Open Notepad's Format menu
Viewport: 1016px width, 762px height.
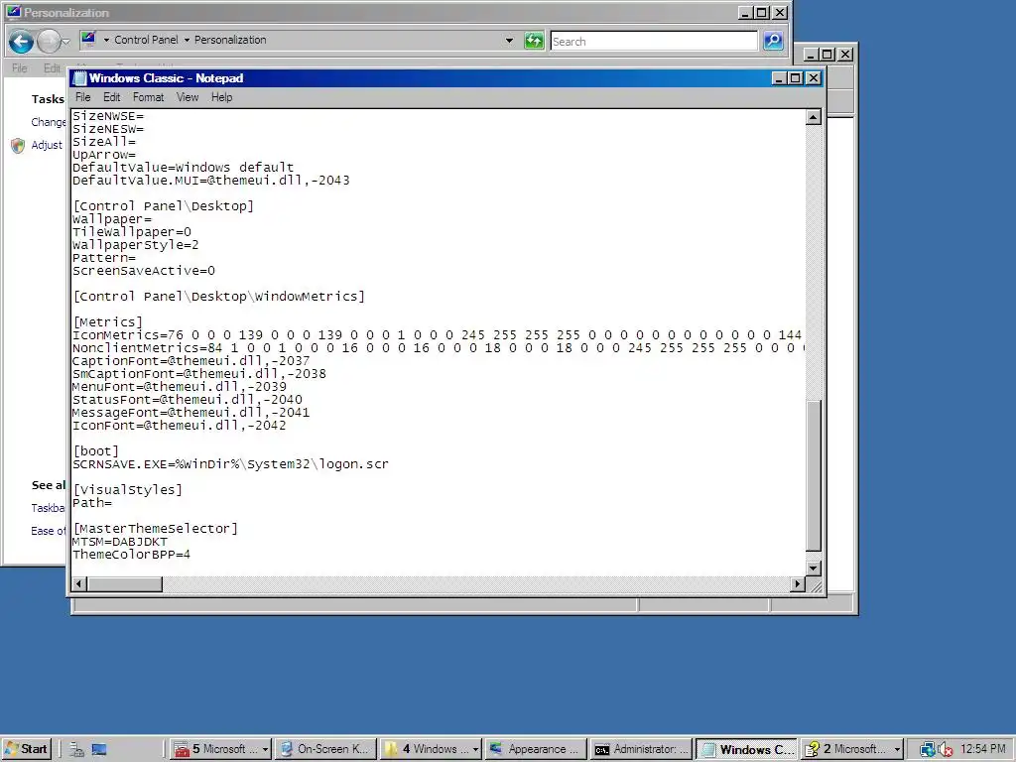[149, 97]
